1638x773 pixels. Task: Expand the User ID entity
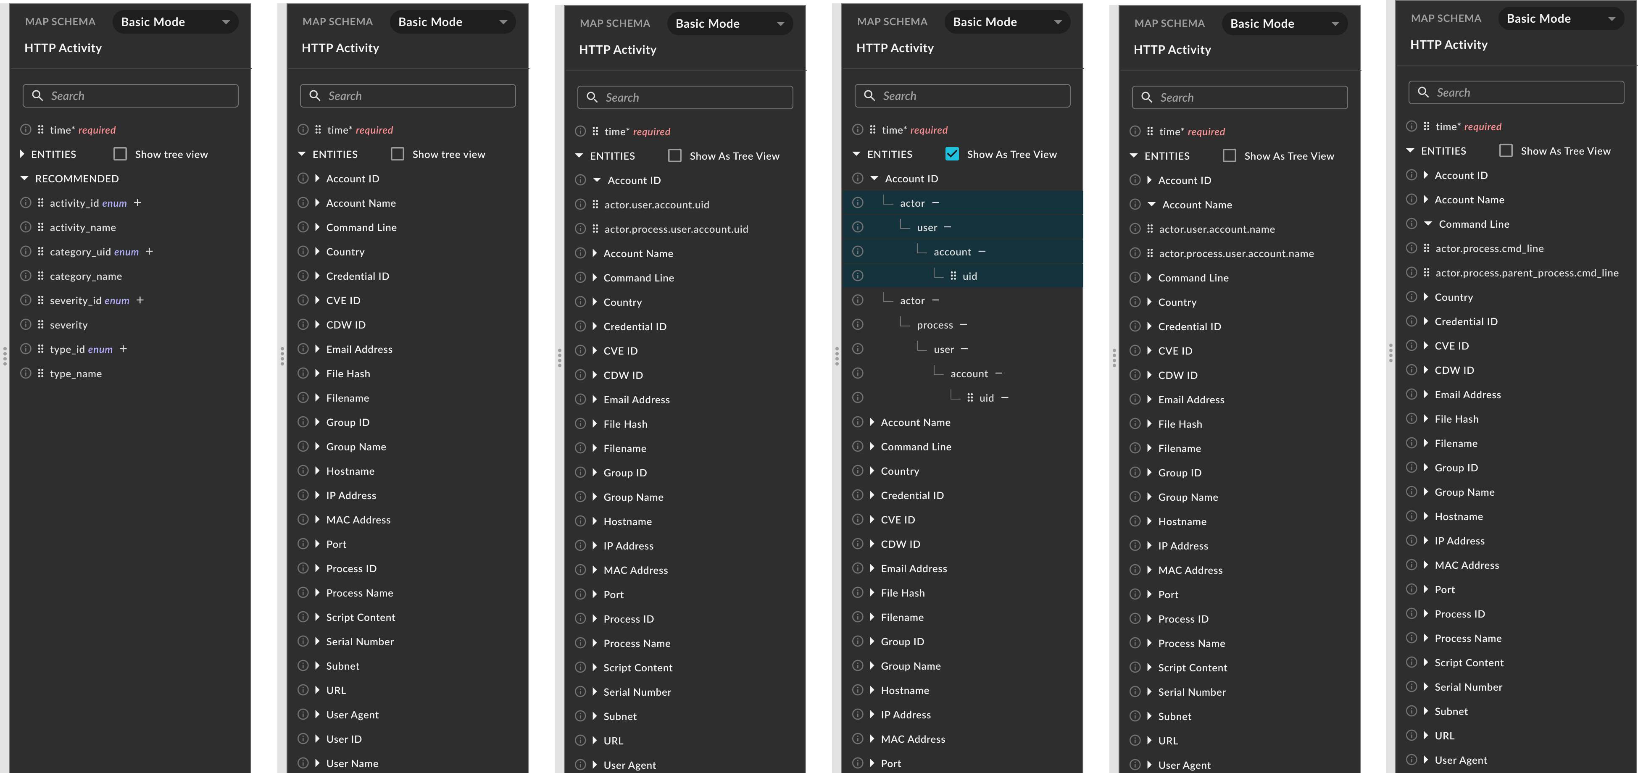coord(317,739)
